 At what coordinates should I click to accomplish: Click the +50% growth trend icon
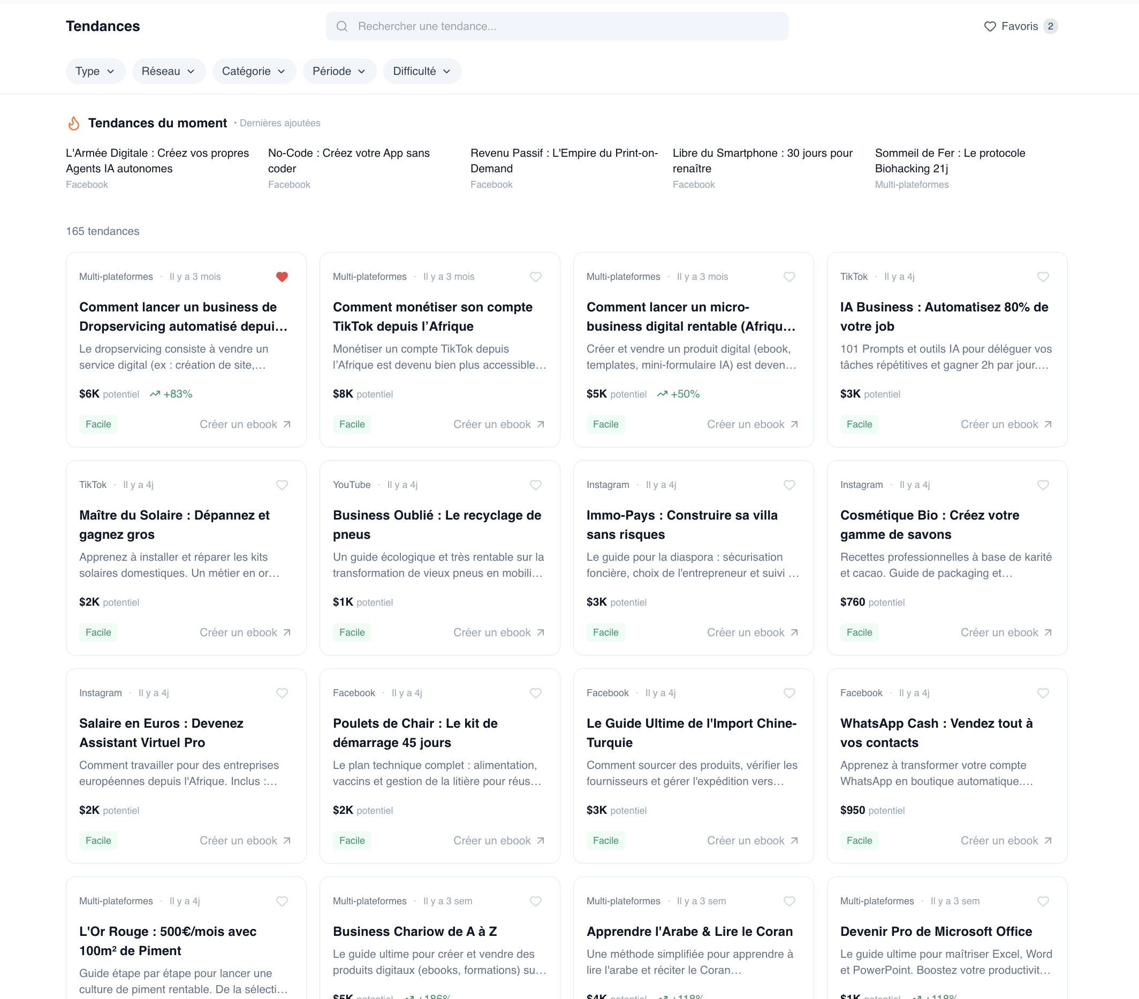point(662,394)
